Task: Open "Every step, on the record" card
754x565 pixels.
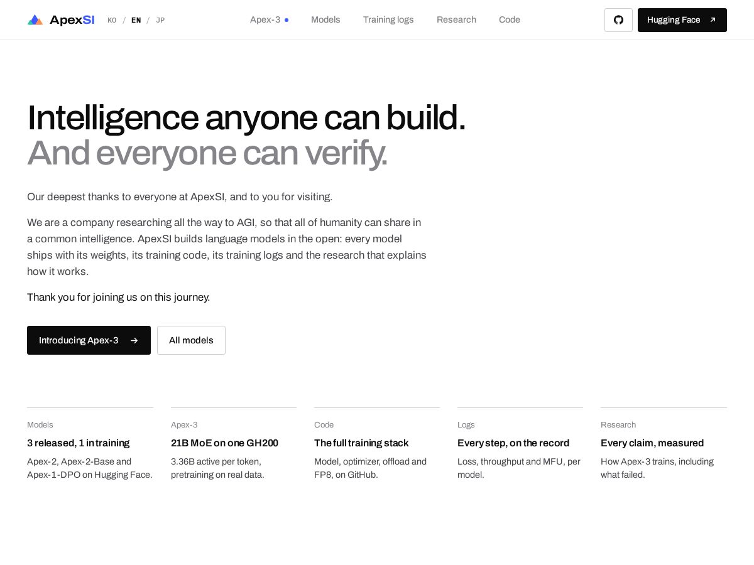Action: coord(520,444)
